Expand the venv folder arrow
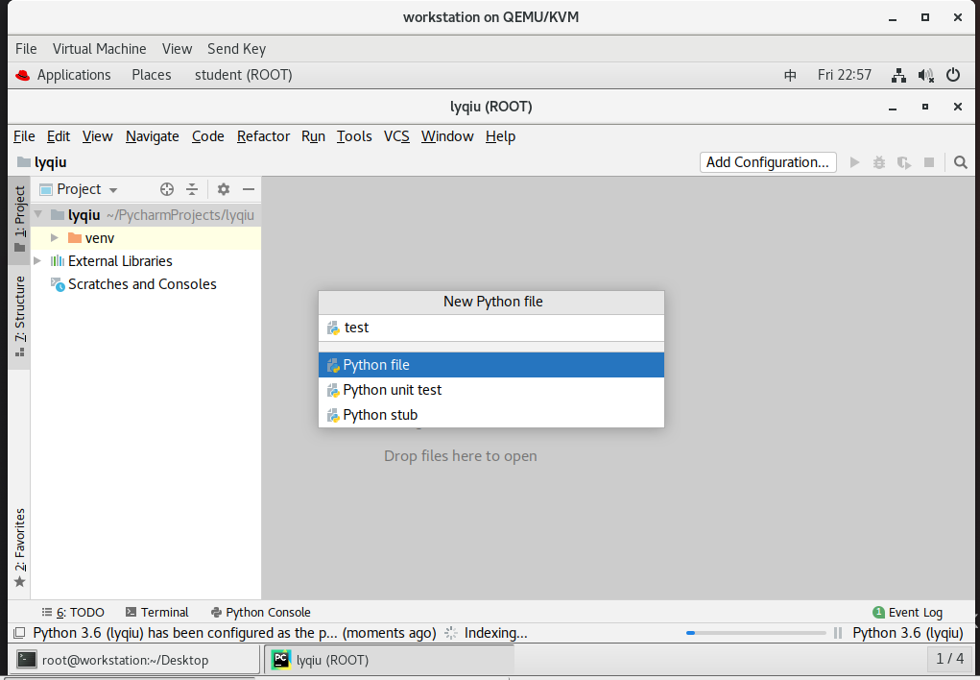The height and width of the screenshot is (680, 980). [x=55, y=238]
